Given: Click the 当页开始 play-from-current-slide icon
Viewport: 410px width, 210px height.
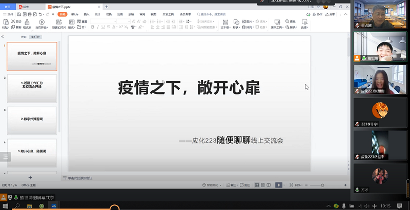Looking at the screenshot, I should [42, 22].
